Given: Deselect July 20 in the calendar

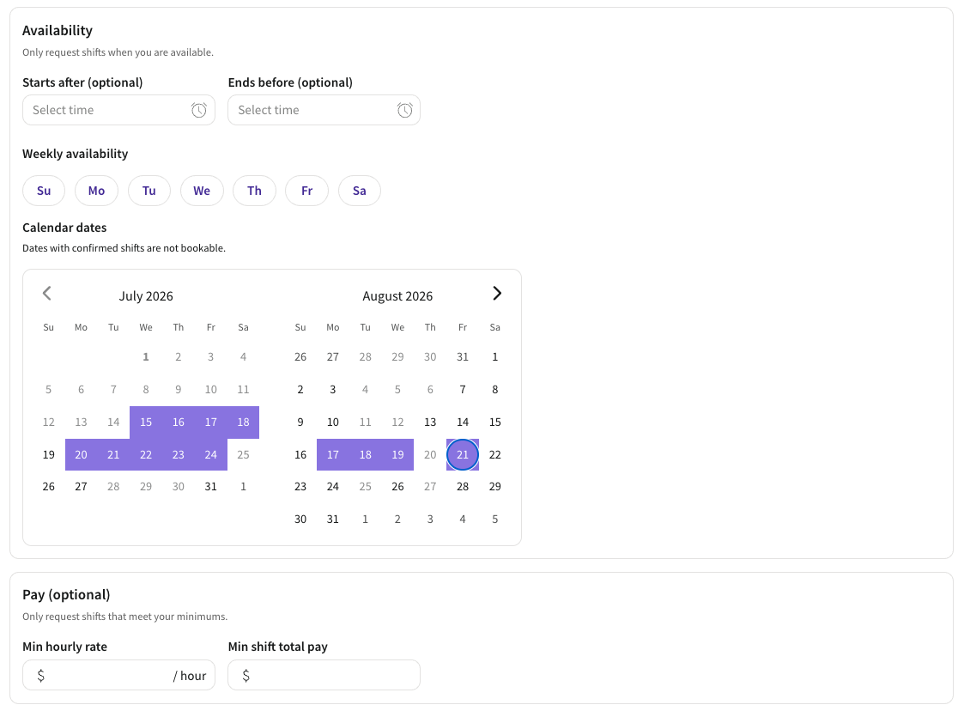Looking at the screenshot, I should tap(82, 454).
